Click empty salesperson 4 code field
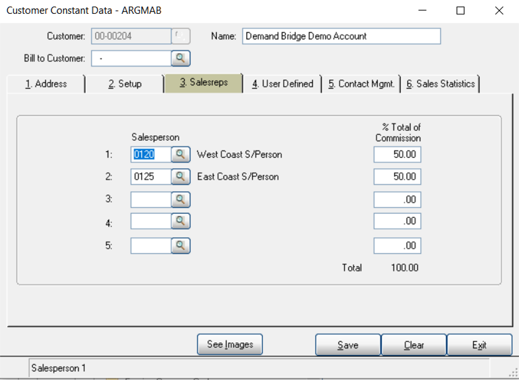519x380 pixels. [x=151, y=221]
